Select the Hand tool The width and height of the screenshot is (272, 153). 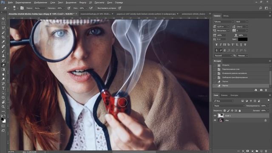3,102
